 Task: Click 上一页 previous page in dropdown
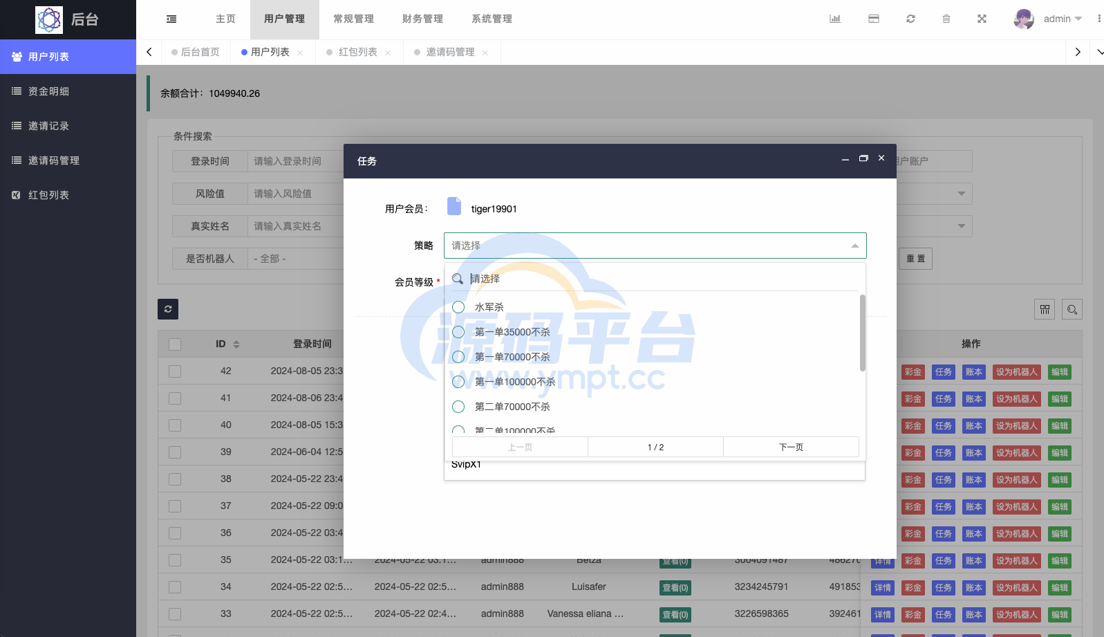(520, 447)
